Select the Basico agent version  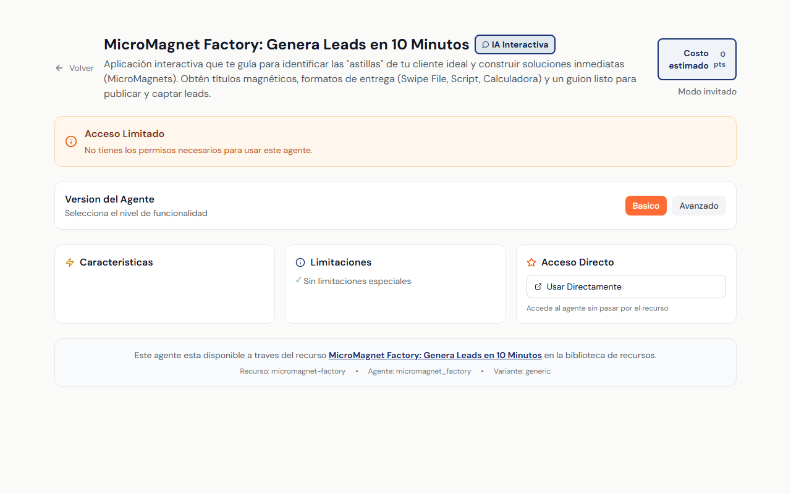pos(646,206)
